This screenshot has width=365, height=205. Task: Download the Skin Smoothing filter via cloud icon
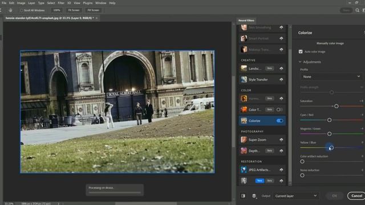click(281, 27)
